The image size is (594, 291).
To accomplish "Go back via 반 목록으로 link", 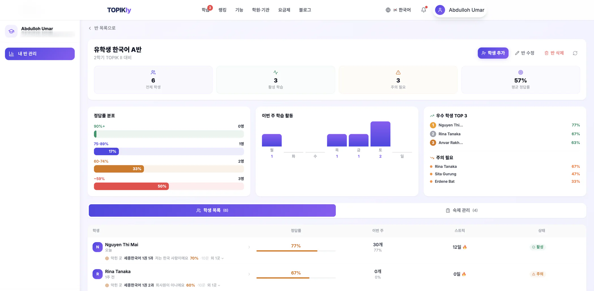I will pos(102,28).
